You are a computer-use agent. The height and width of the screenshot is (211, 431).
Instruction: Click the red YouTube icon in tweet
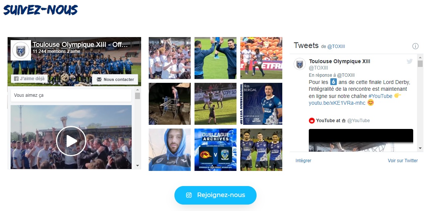tap(312, 121)
